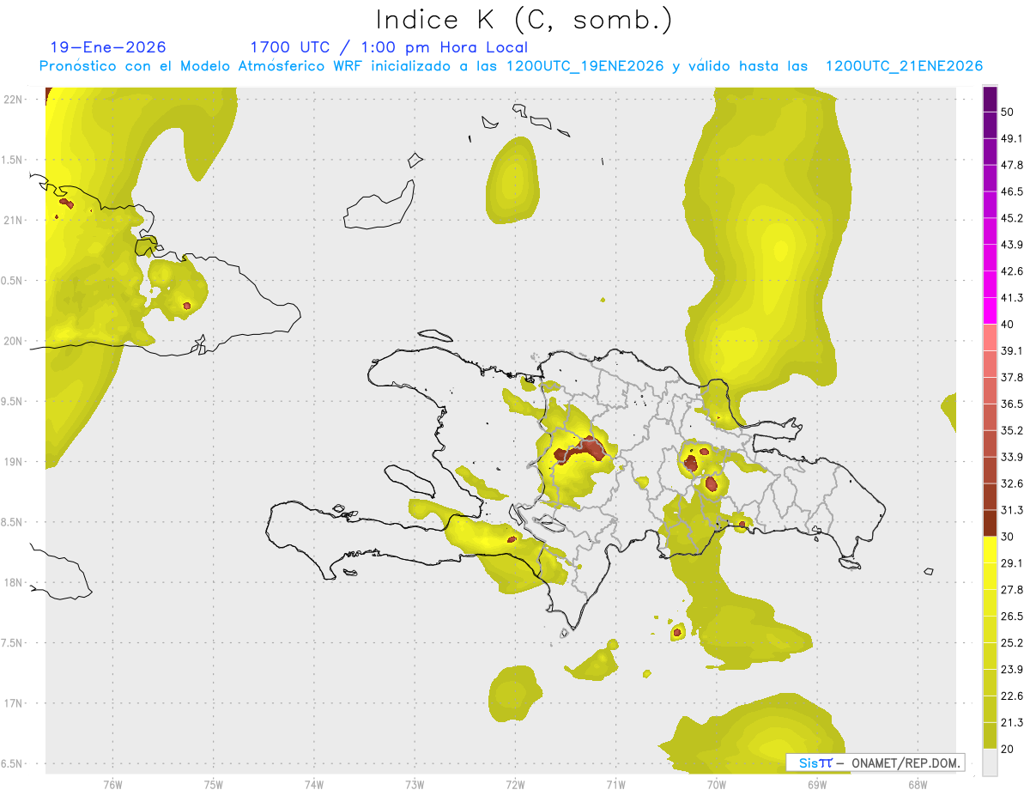
Task: Pick the salmon legend band between 39.1 and 40
Action: coord(991,337)
